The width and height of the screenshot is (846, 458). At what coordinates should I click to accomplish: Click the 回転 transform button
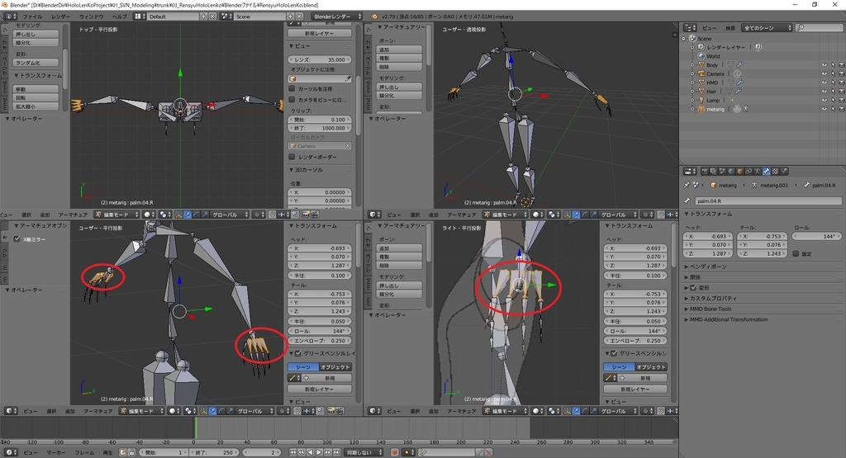36,97
